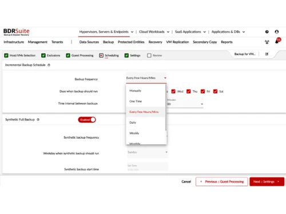
Task: Click the Backup for VM... job name
Action: pyautogui.click(x=245, y=54)
